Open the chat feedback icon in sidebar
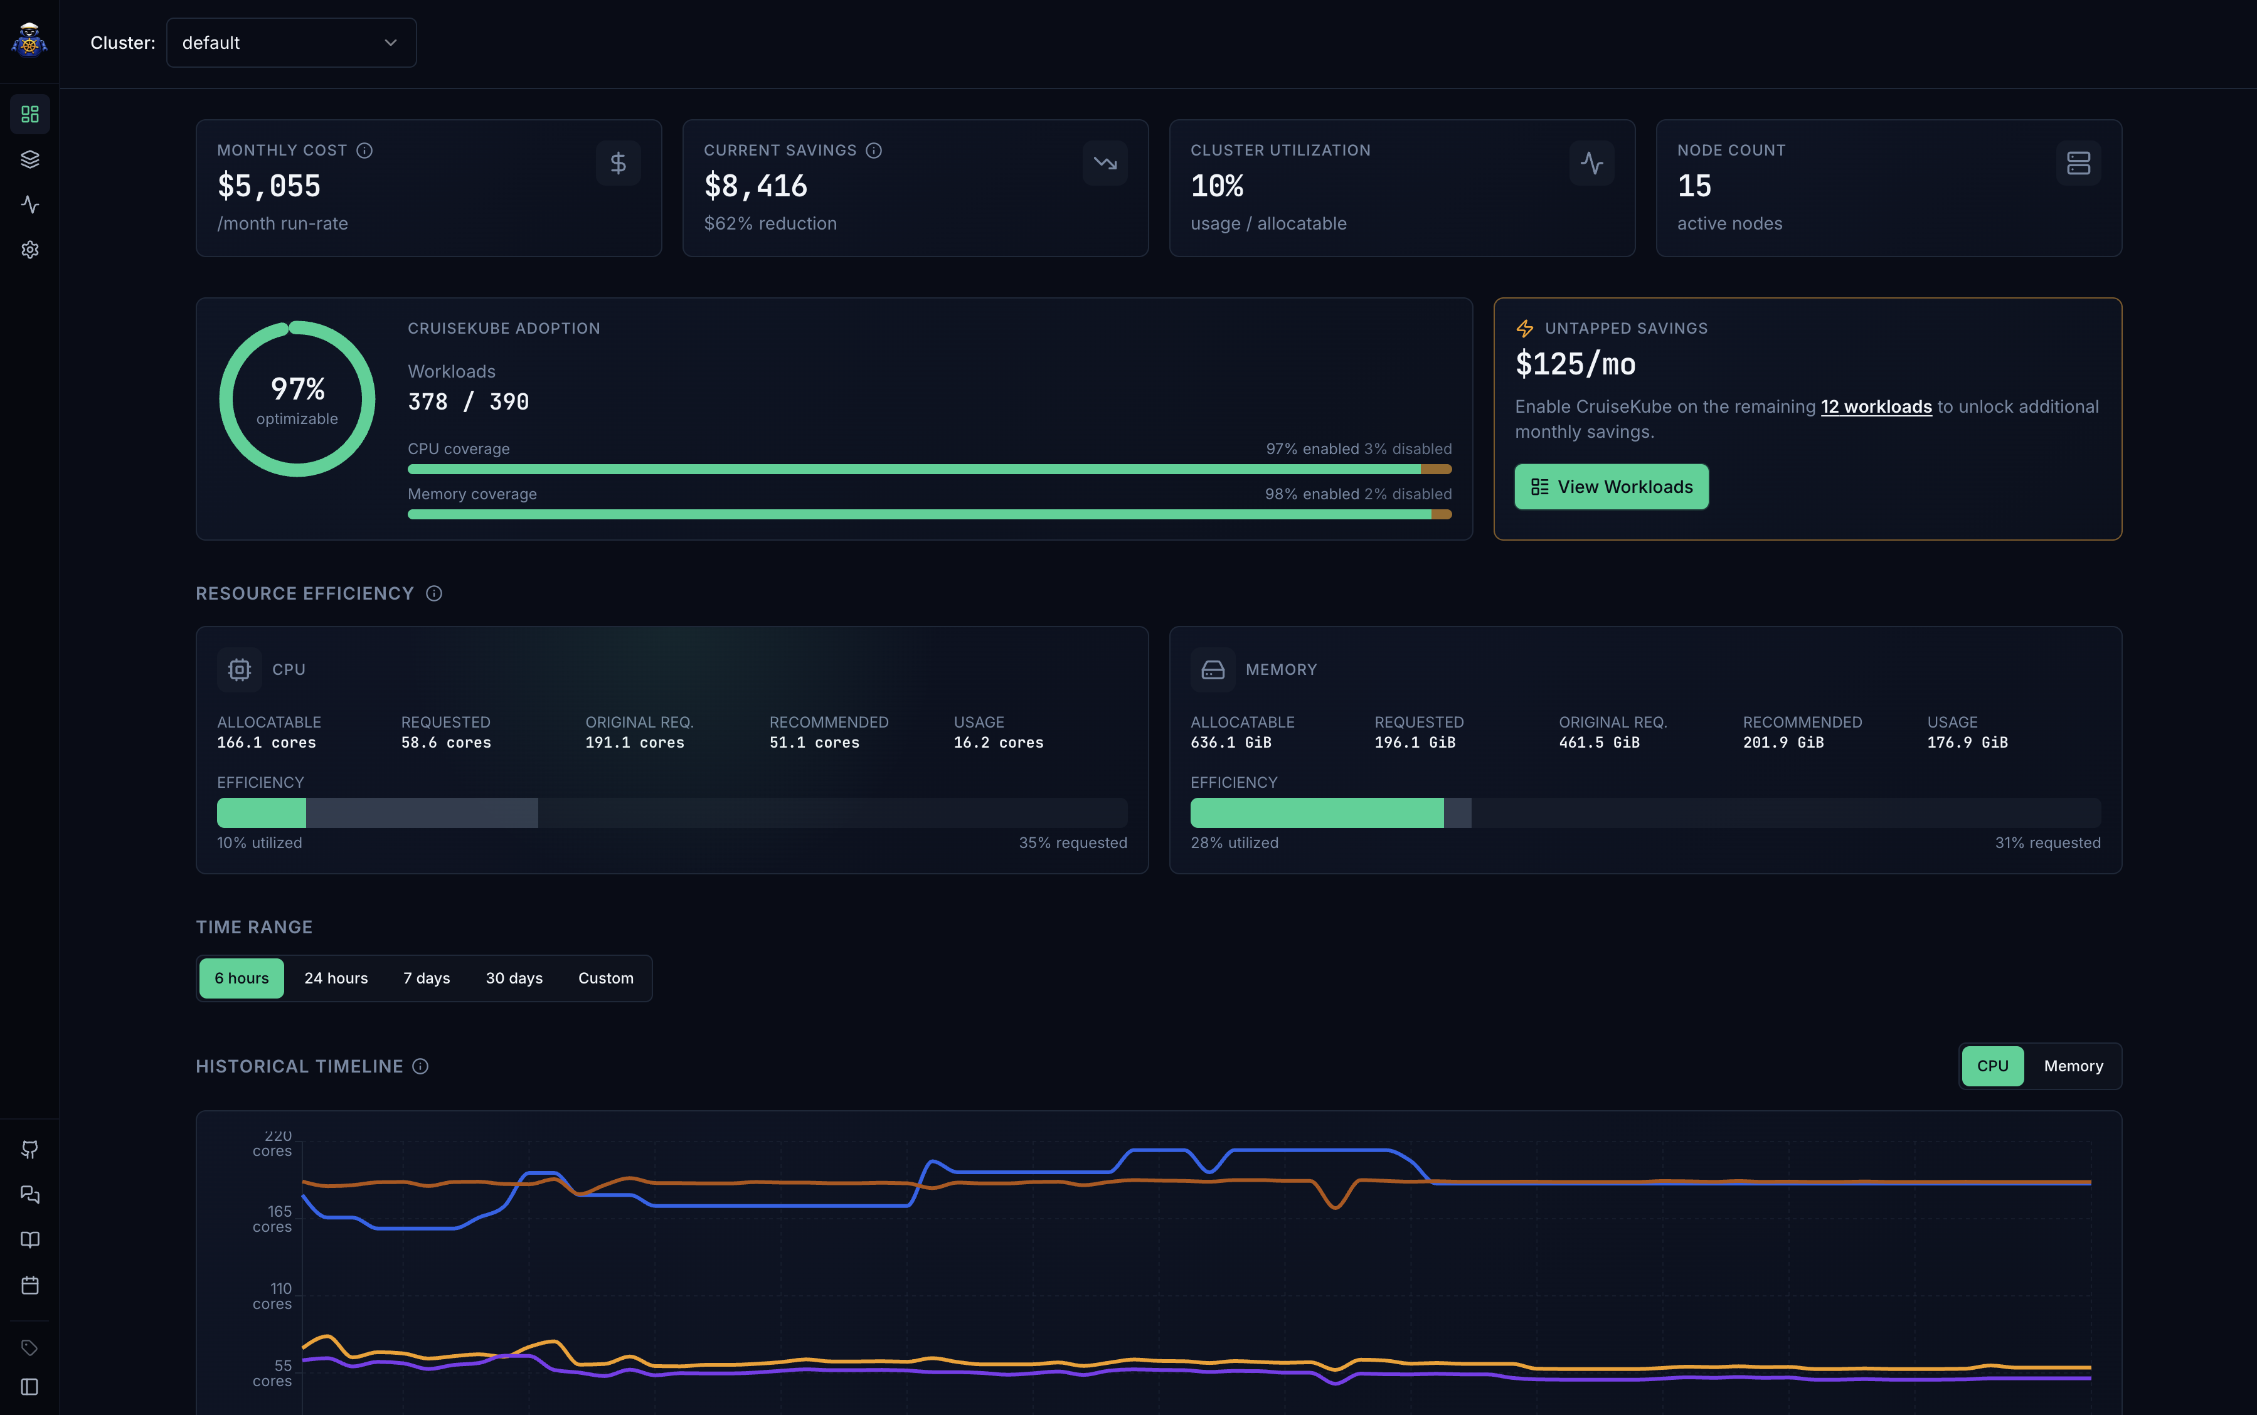Viewport: 2257px width, 1415px height. coord(29,1194)
